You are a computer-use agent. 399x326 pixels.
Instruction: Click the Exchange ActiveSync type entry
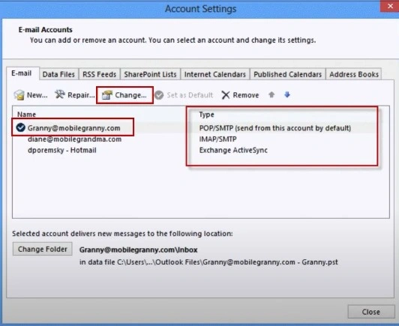pyautogui.click(x=233, y=150)
